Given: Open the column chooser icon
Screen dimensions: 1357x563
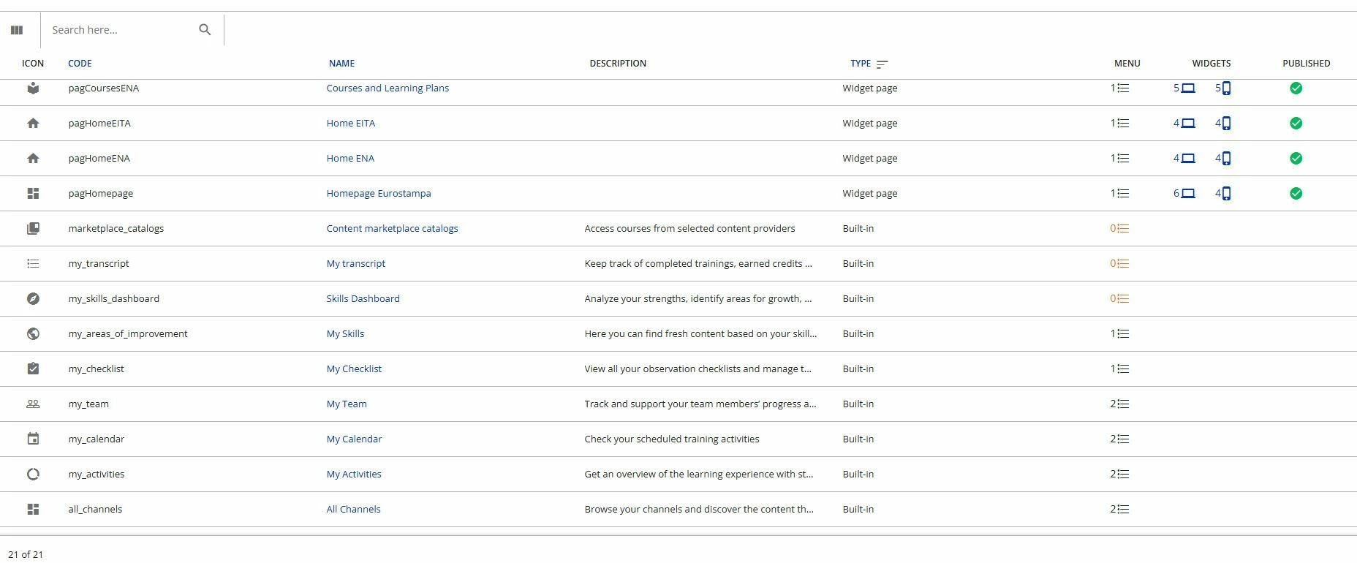Looking at the screenshot, I should [x=17, y=30].
